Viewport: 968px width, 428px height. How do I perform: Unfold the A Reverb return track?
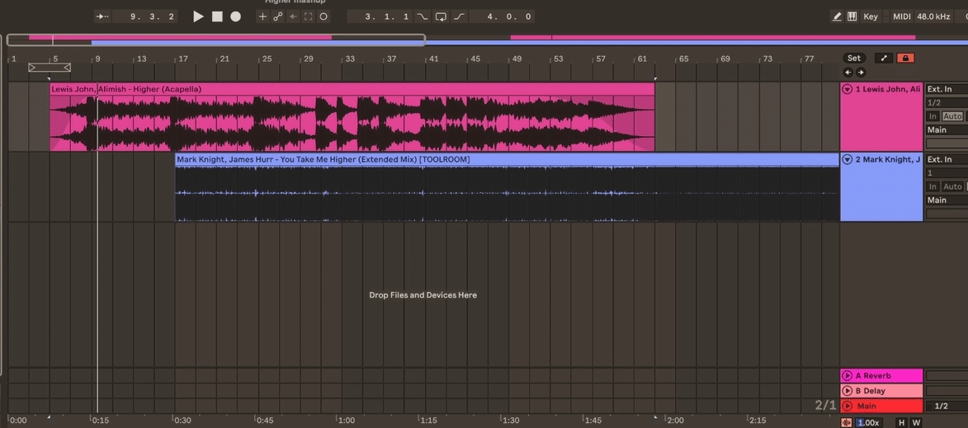[848, 375]
